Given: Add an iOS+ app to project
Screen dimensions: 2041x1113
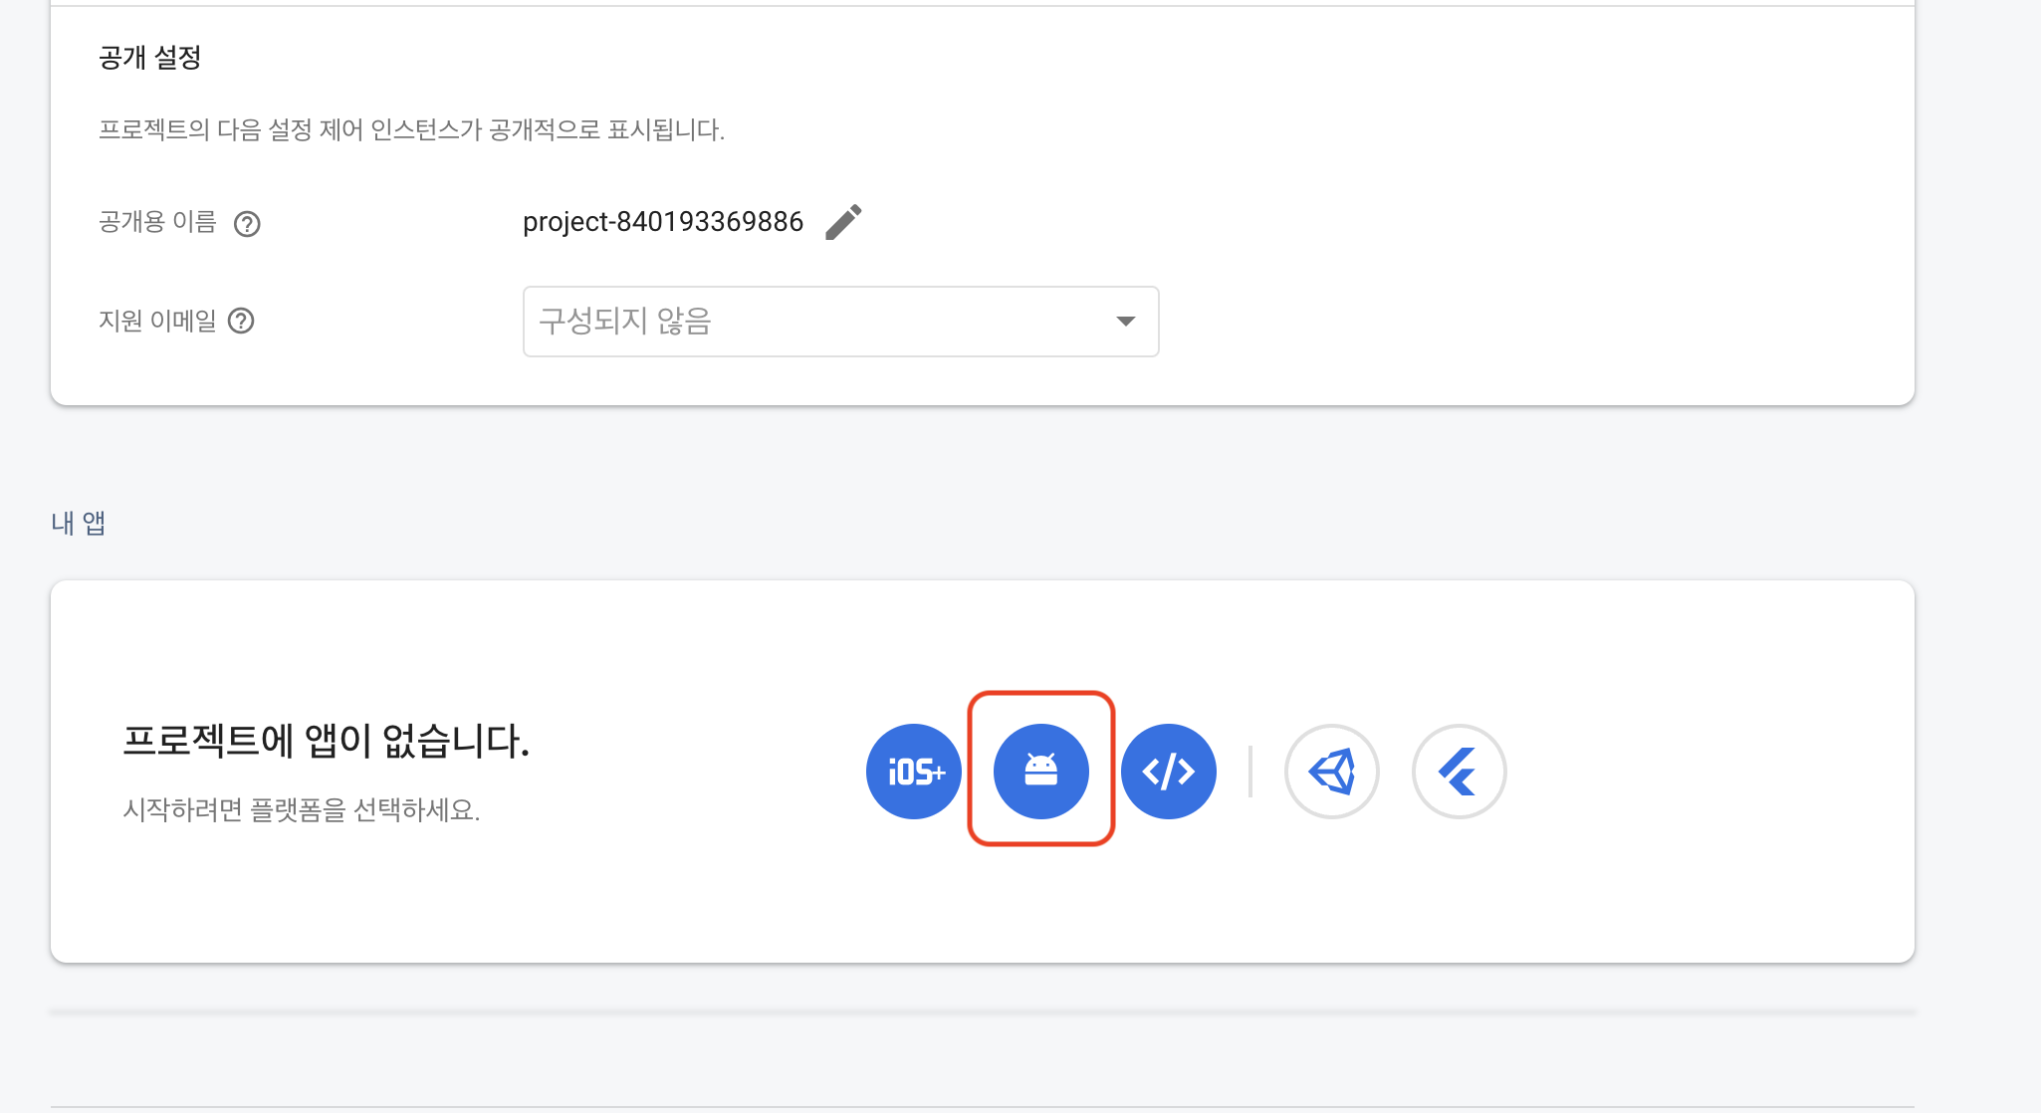Looking at the screenshot, I should [x=913, y=772].
